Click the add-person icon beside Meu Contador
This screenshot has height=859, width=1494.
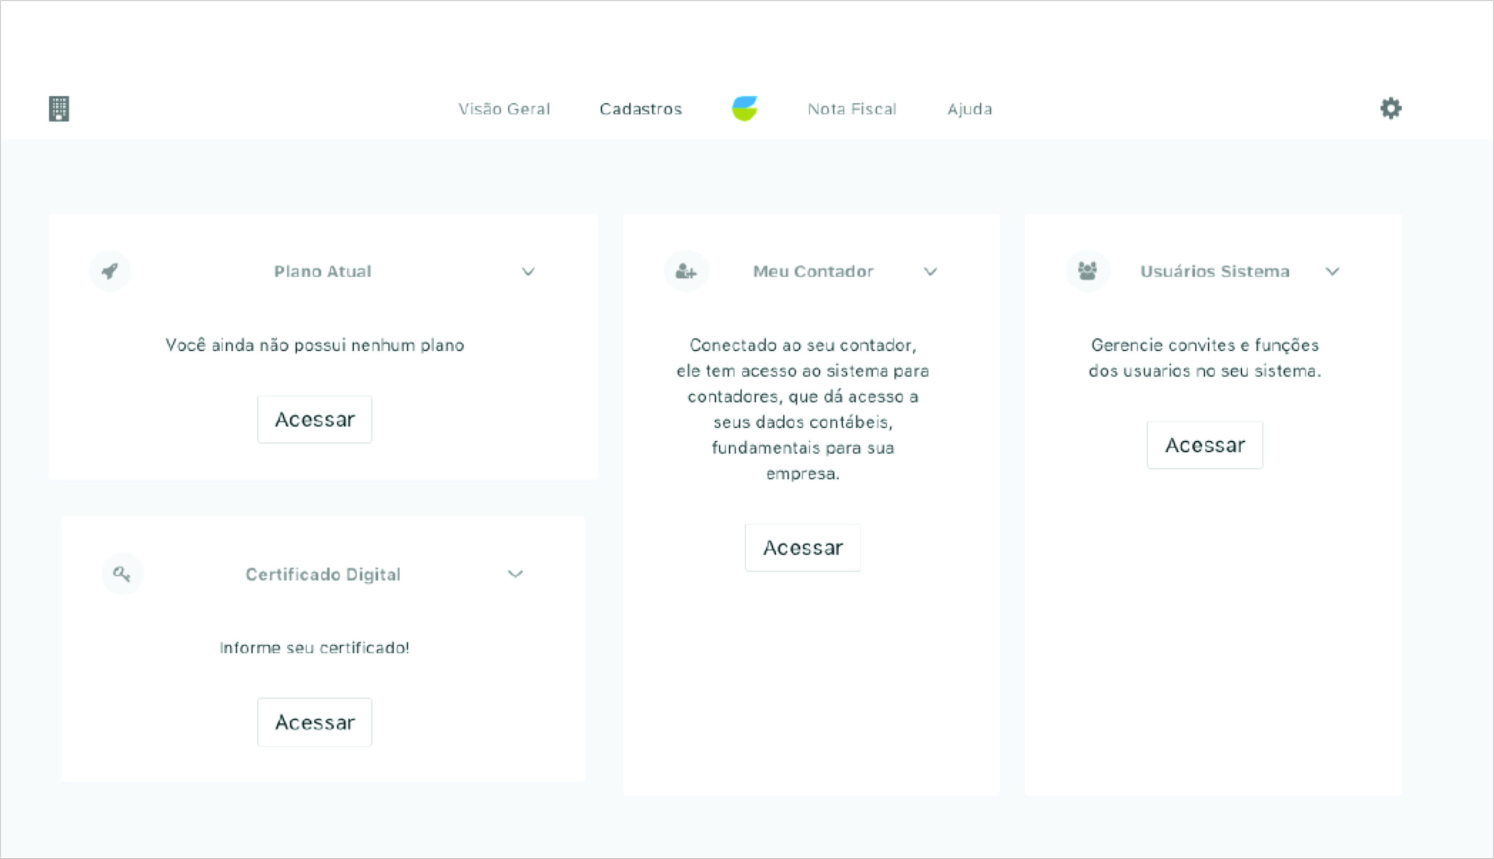(686, 271)
